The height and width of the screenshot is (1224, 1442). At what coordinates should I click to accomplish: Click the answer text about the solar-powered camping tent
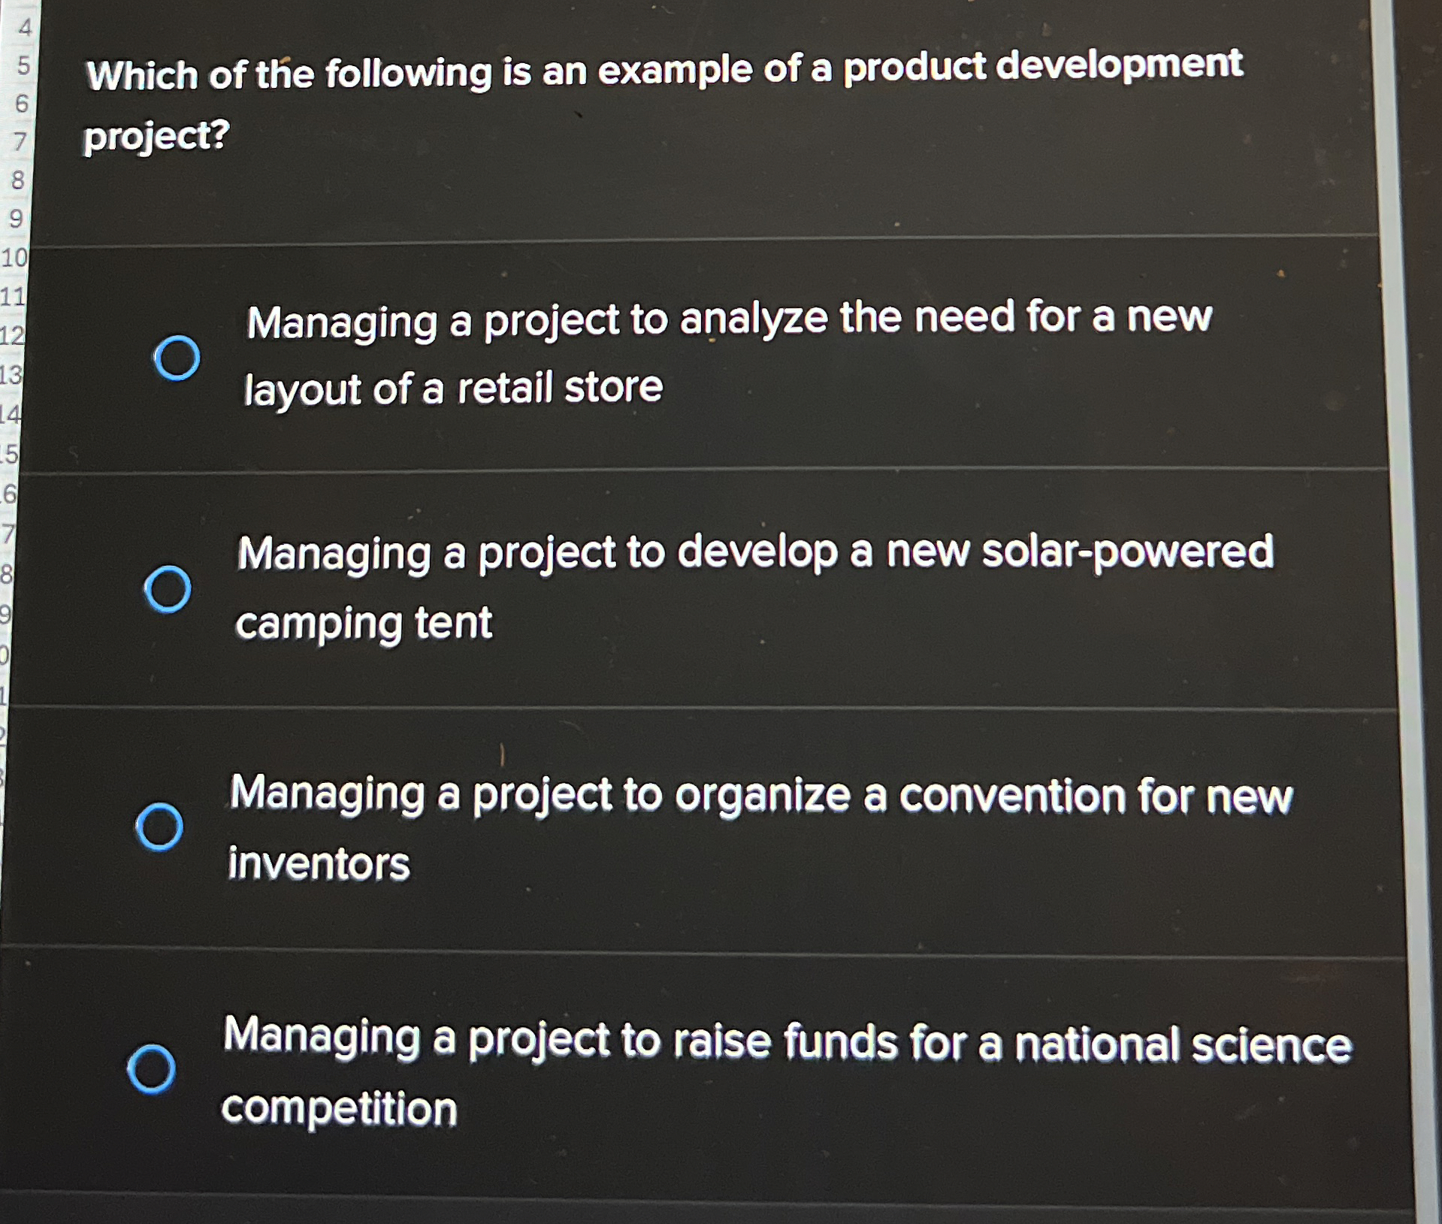click(754, 588)
